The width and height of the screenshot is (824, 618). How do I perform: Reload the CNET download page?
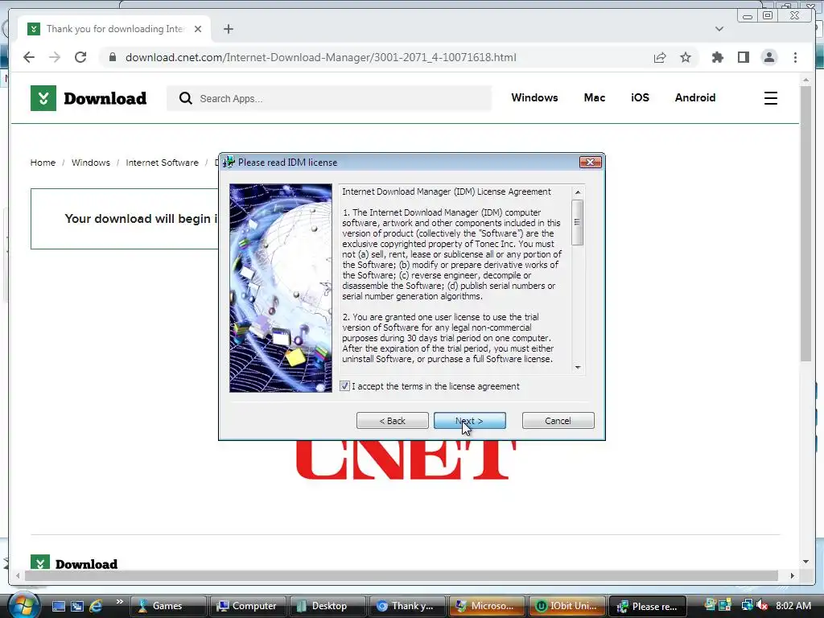tap(80, 57)
